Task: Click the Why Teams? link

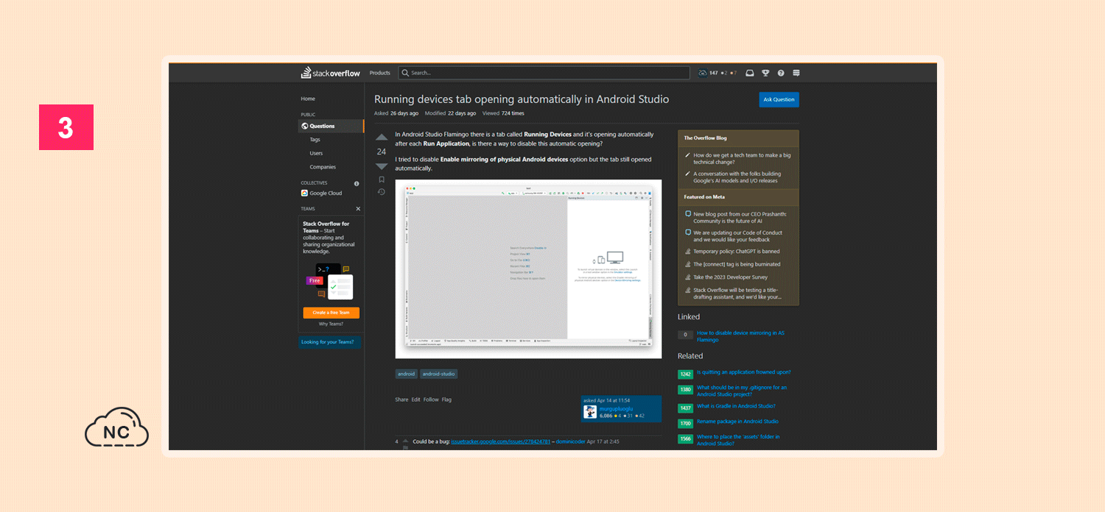Action: coord(331,324)
